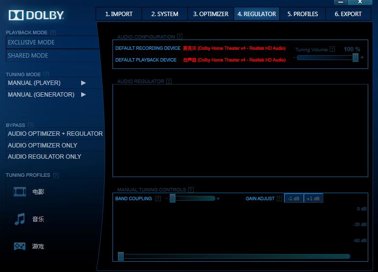
Task: Select Shared Mode playback
Action: pyautogui.click(x=52, y=56)
